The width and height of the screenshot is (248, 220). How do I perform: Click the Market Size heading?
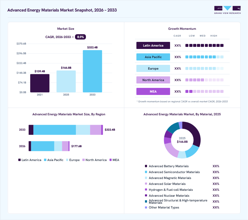click(x=66, y=29)
